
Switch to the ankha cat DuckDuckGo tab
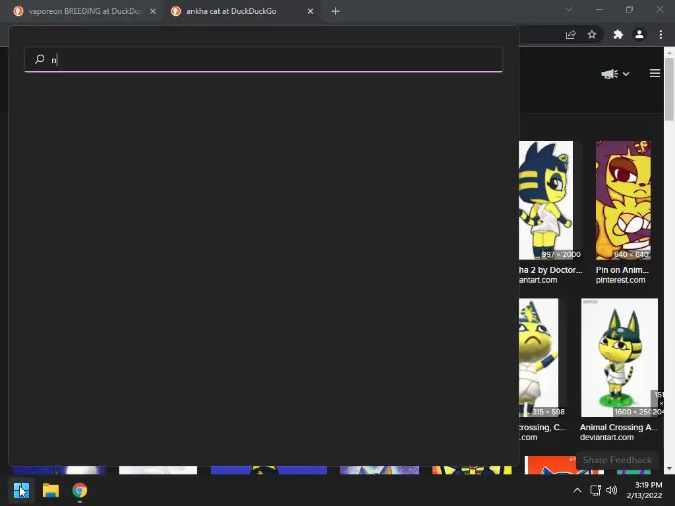(231, 11)
